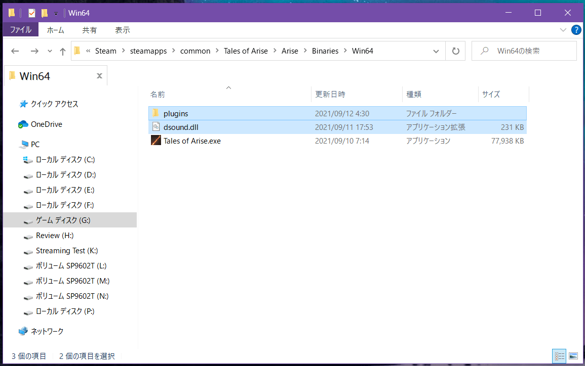This screenshot has width=585, height=366.
Task: Open ボリューム SP9602T (L:)
Action: click(71, 266)
